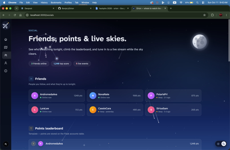Open NovaNate friend card
This screenshot has height=150, width=230.
click(x=115, y=96)
